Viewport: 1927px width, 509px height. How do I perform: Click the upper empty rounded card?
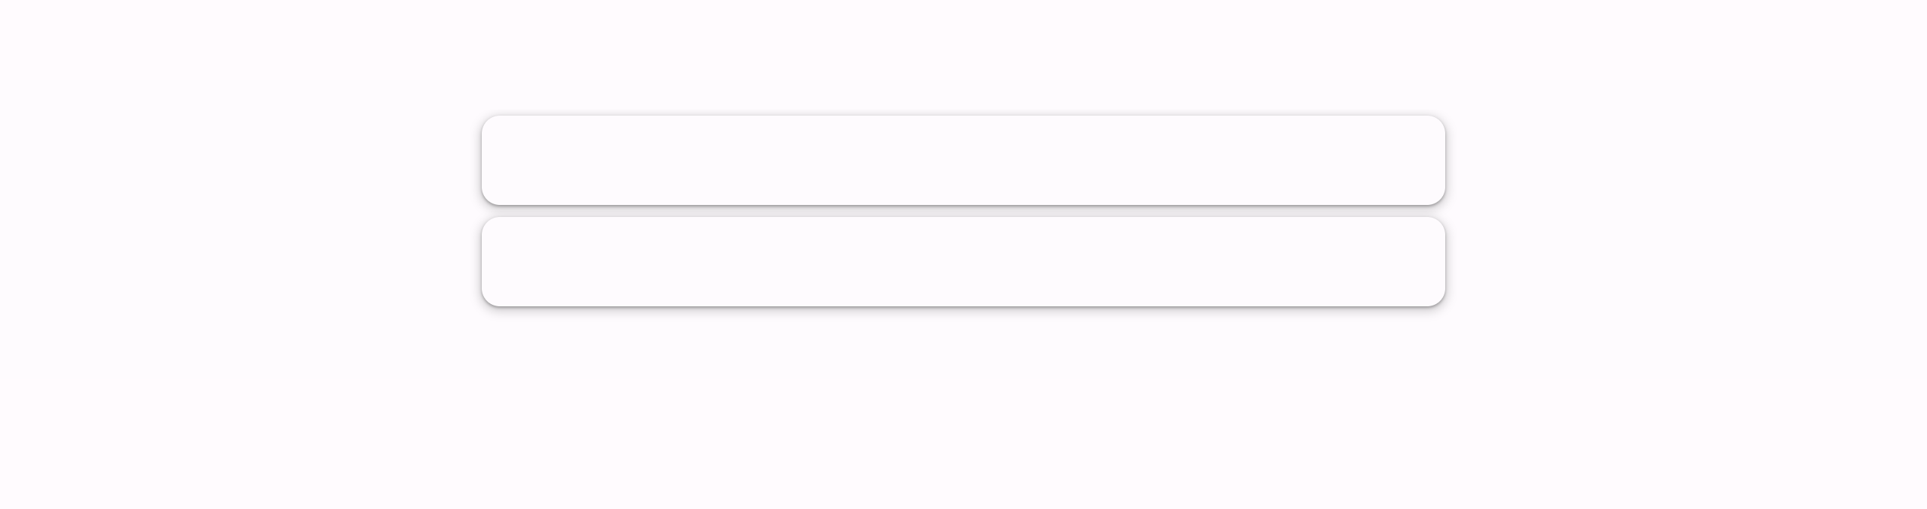[963, 160]
